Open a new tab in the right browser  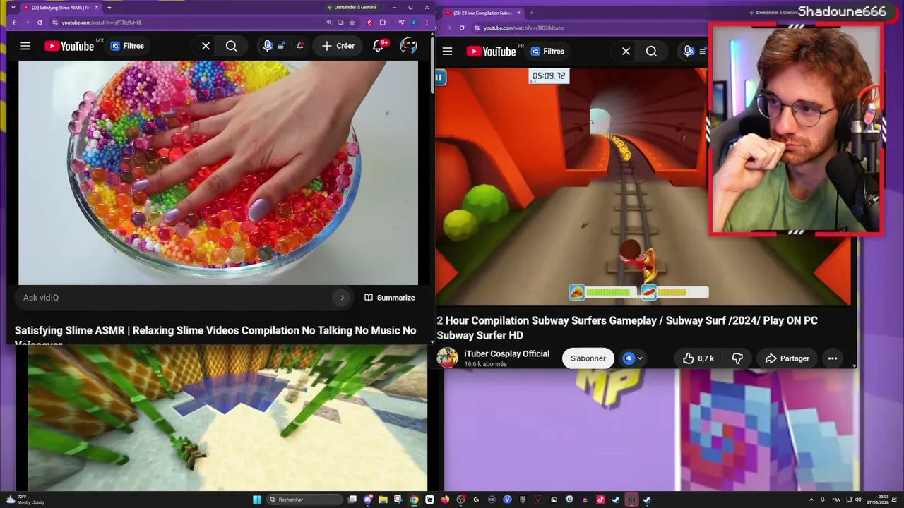(x=531, y=13)
